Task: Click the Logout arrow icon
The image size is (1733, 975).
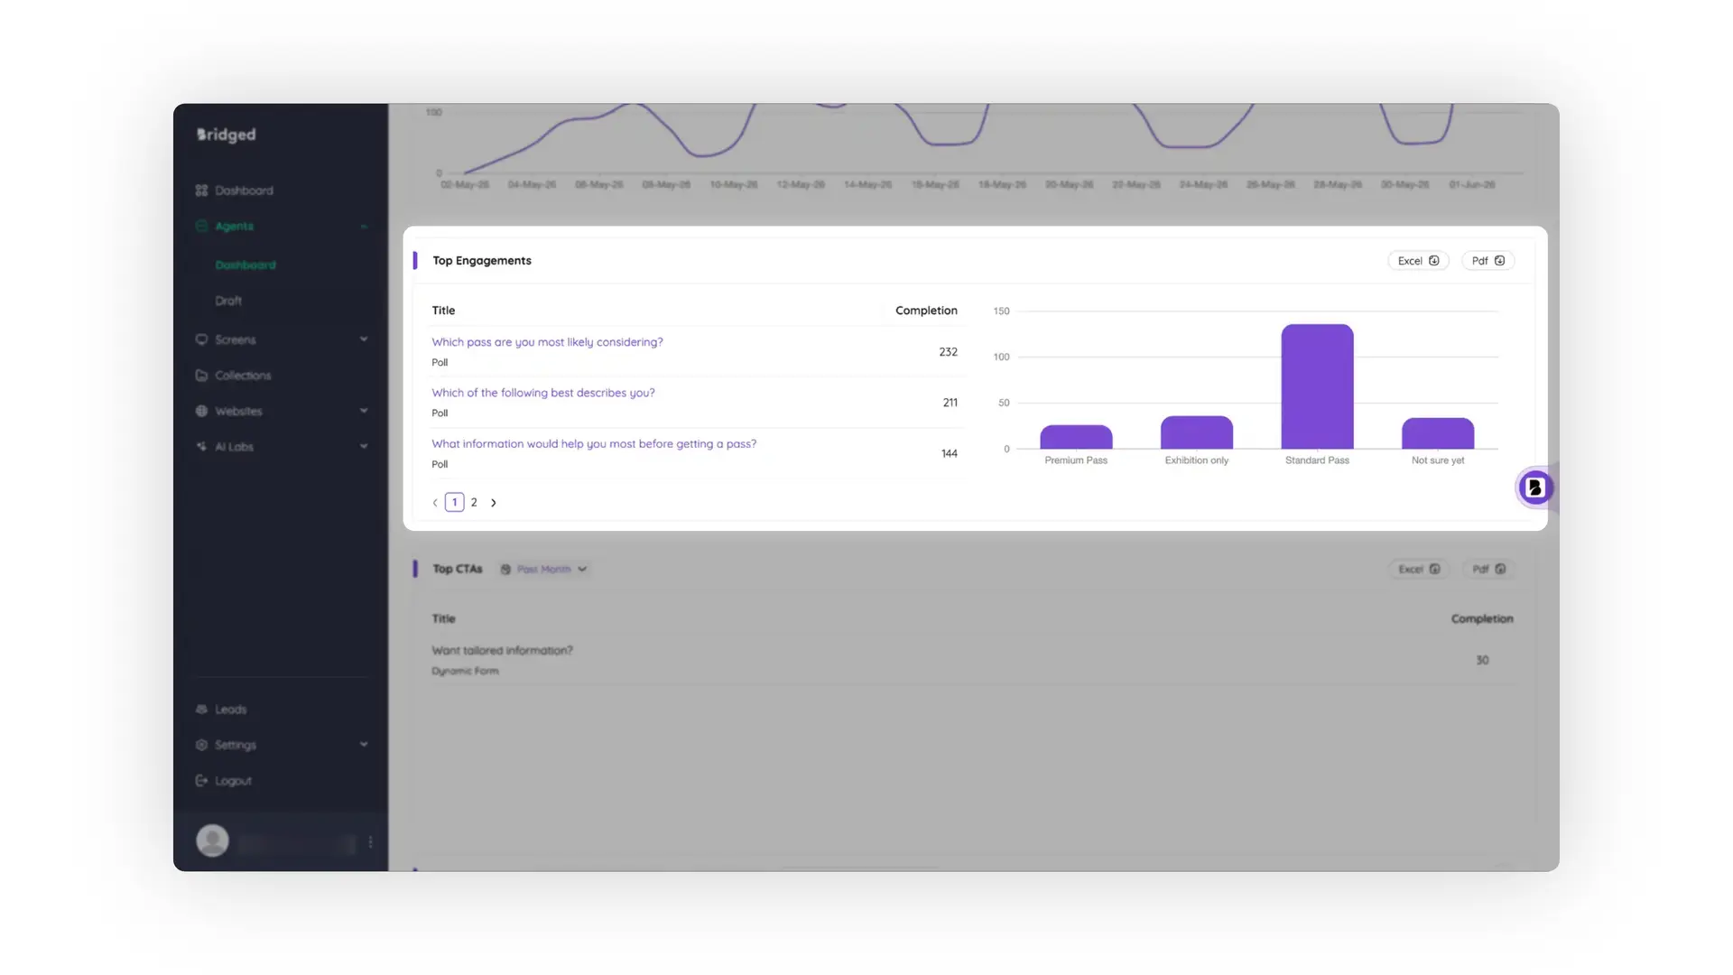Action: (201, 781)
